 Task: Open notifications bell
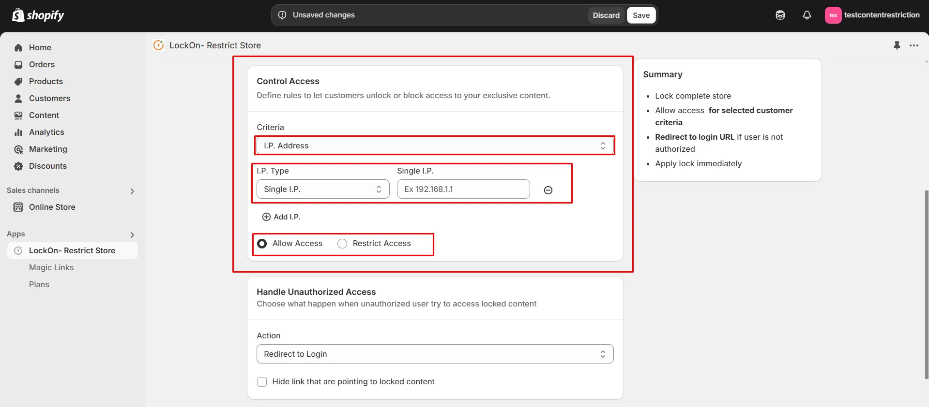(807, 15)
